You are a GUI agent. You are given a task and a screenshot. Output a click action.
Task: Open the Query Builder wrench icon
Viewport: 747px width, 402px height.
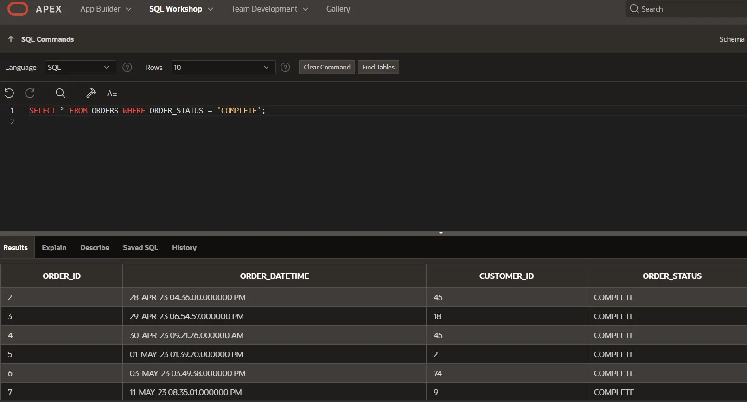click(x=91, y=93)
